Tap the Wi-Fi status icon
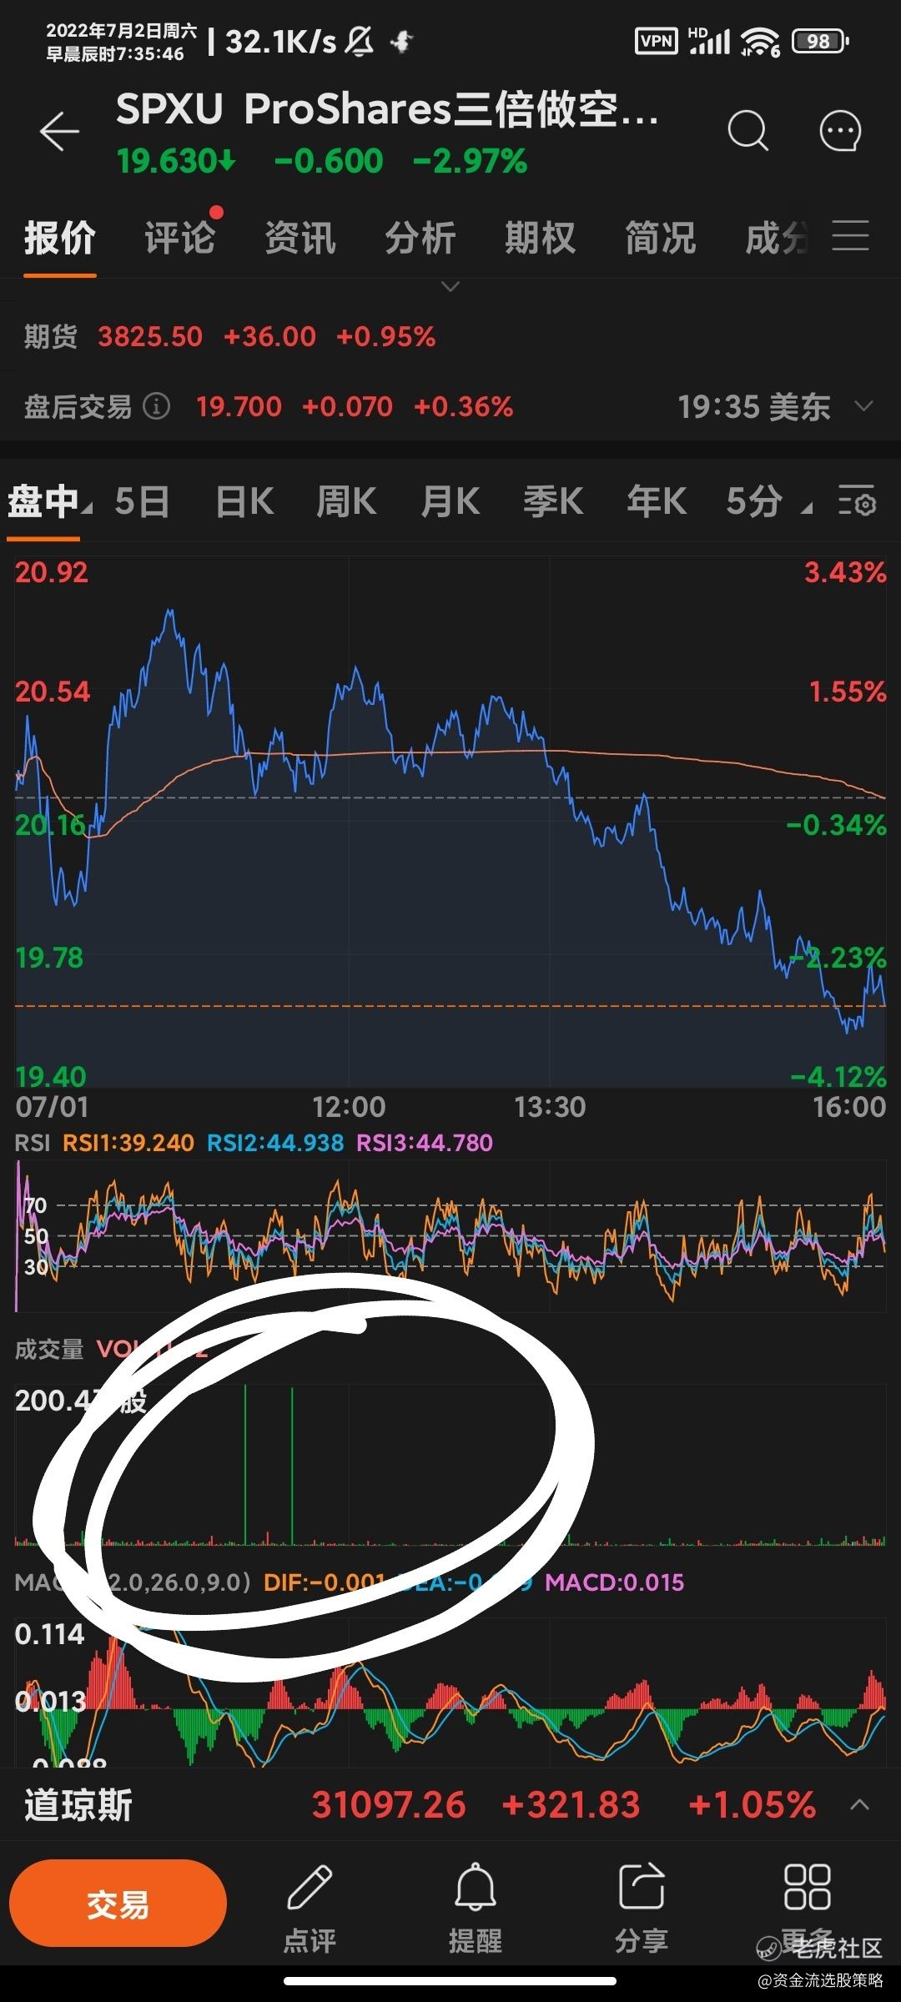This screenshot has width=901, height=2002. pos(759,41)
